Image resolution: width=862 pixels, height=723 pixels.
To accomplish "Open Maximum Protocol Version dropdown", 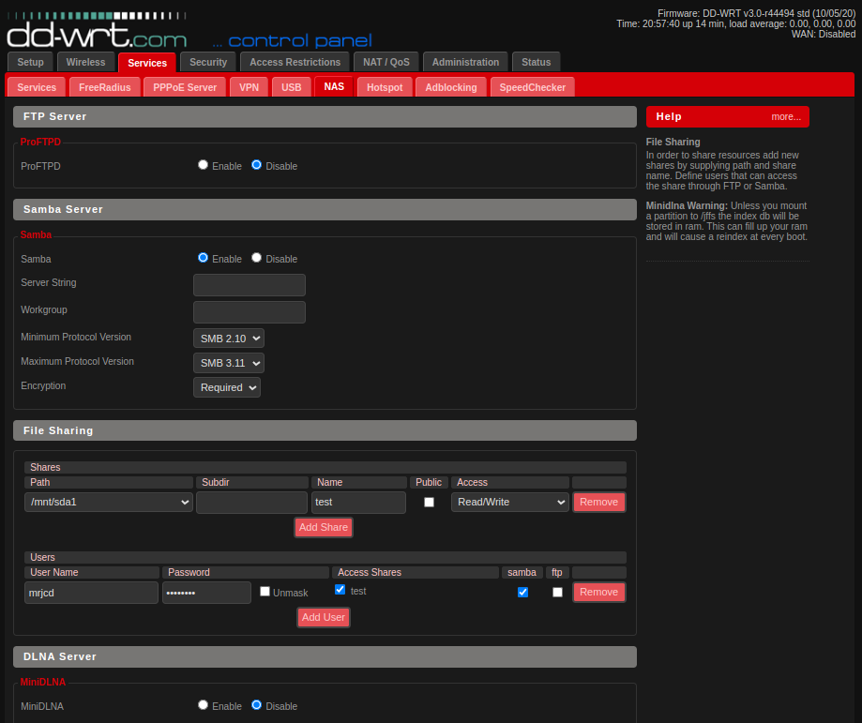I will pyautogui.click(x=229, y=362).
